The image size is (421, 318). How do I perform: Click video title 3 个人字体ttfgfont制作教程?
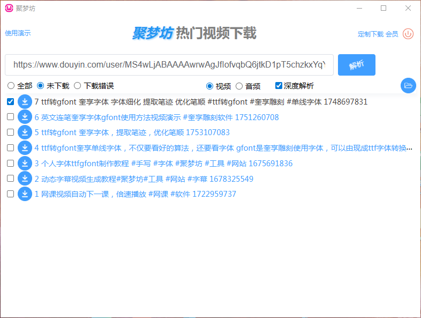[x=163, y=164]
